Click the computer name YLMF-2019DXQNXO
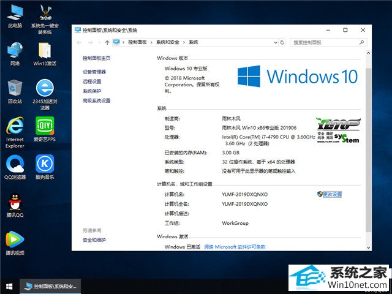The height and width of the screenshot is (294, 392). (245, 195)
